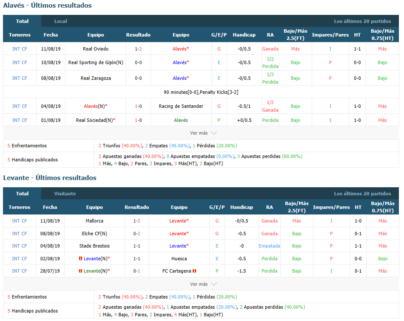Screen dimensions: 404x321
Task: Click 1-0 result of Alavés vs Racing de Santander
Action: (138, 106)
